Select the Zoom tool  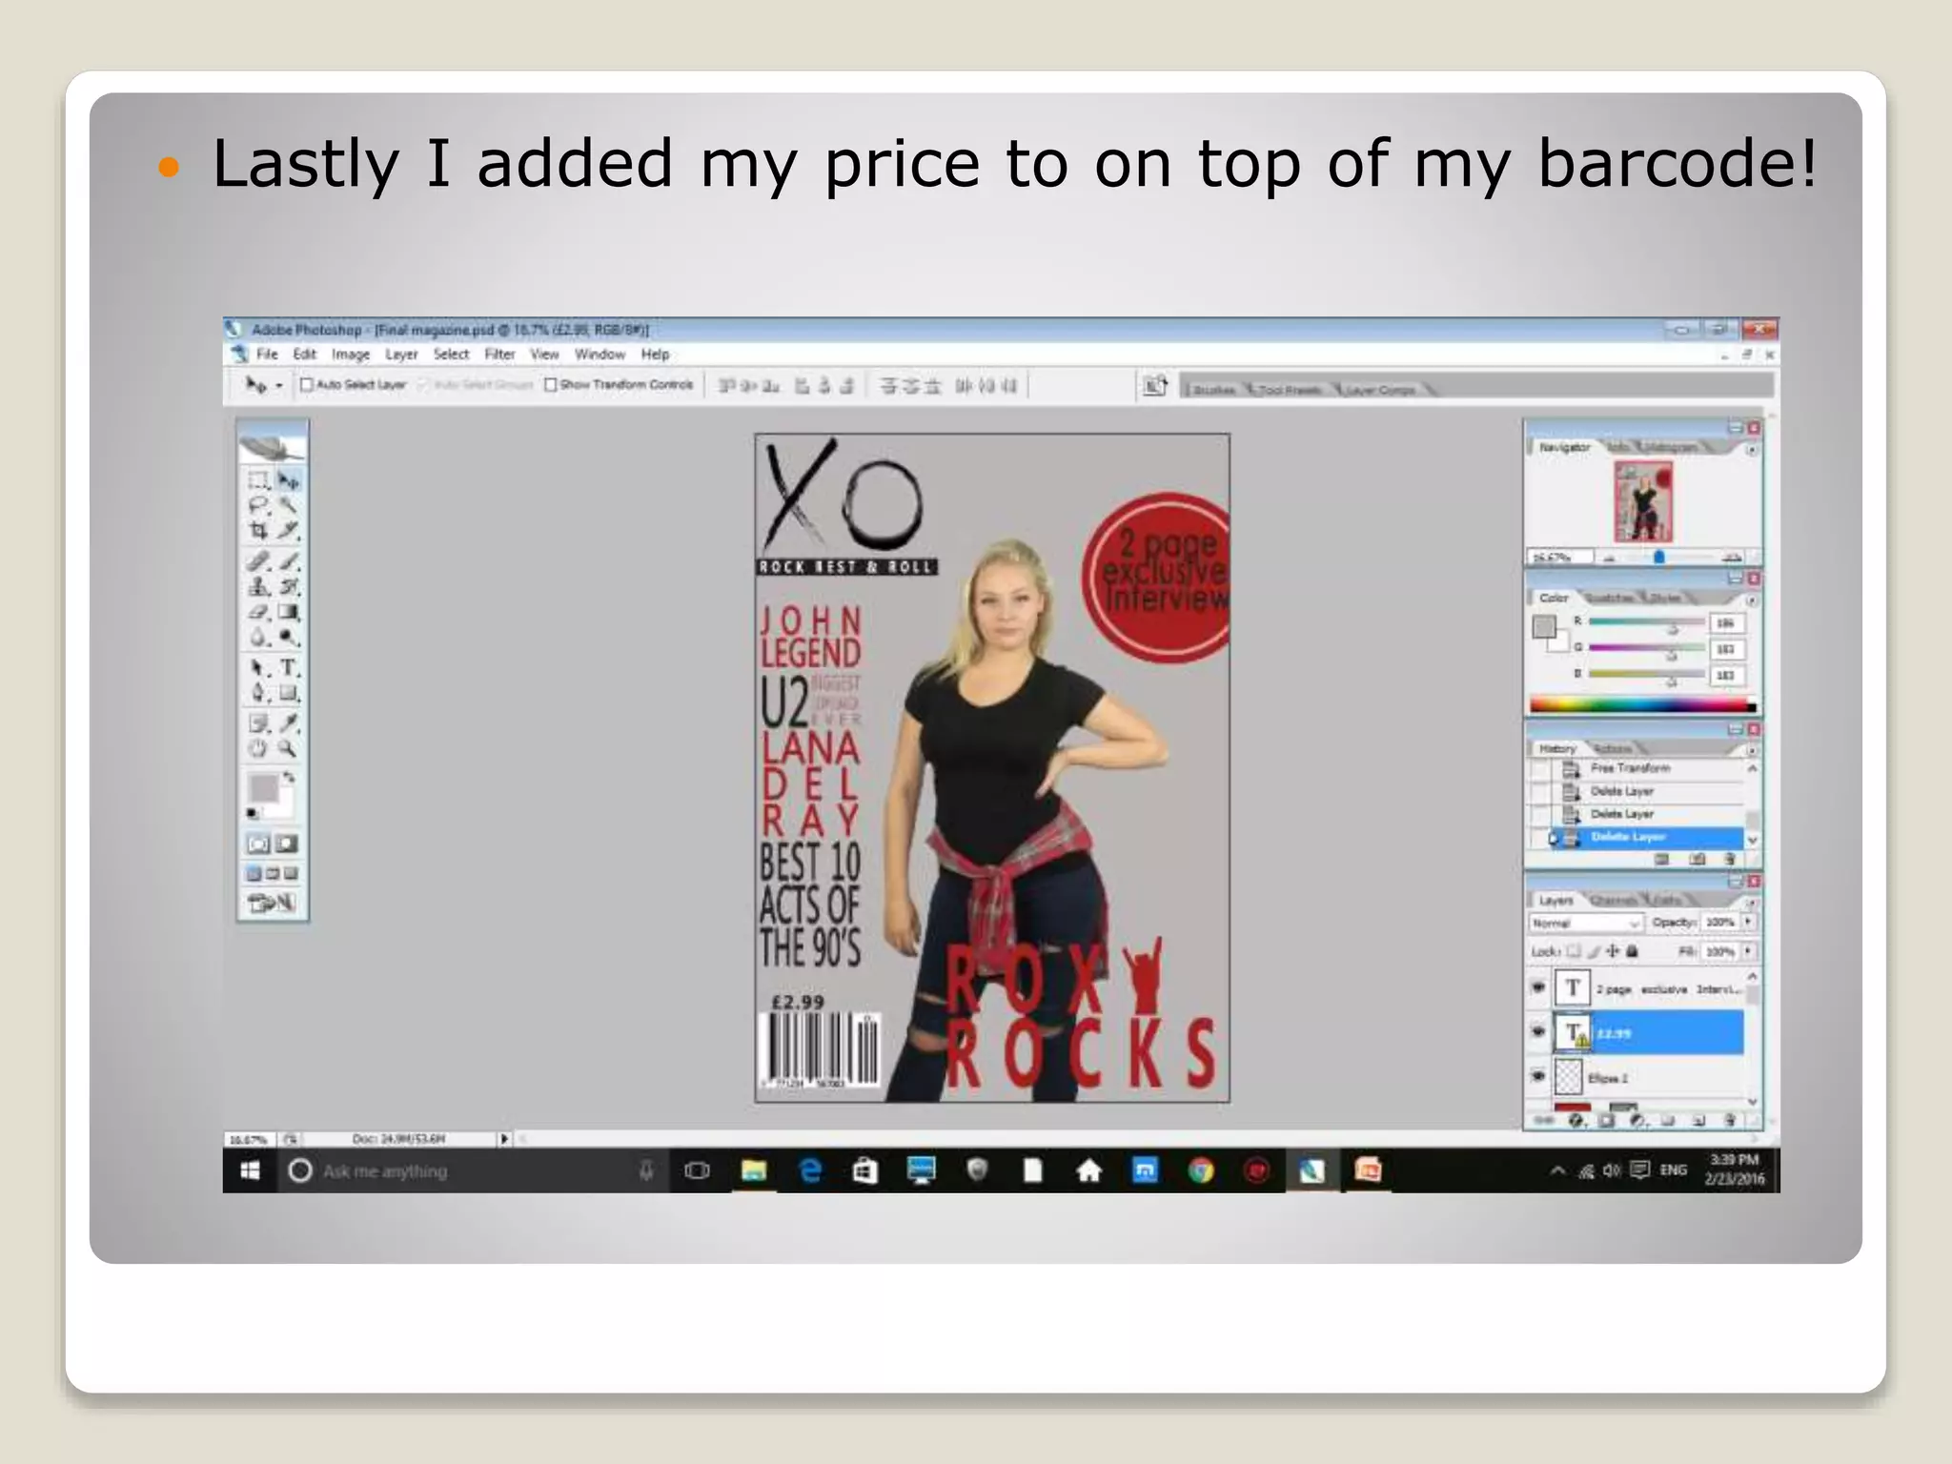(289, 748)
